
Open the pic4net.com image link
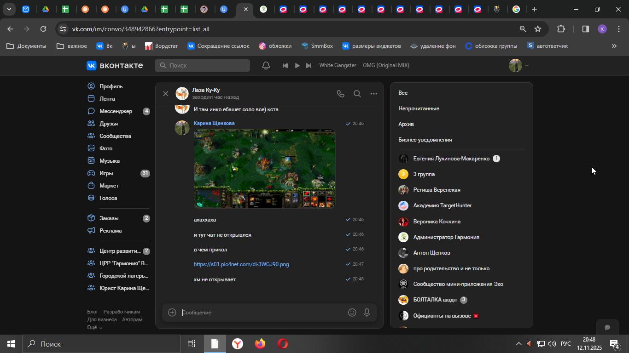click(241, 264)
